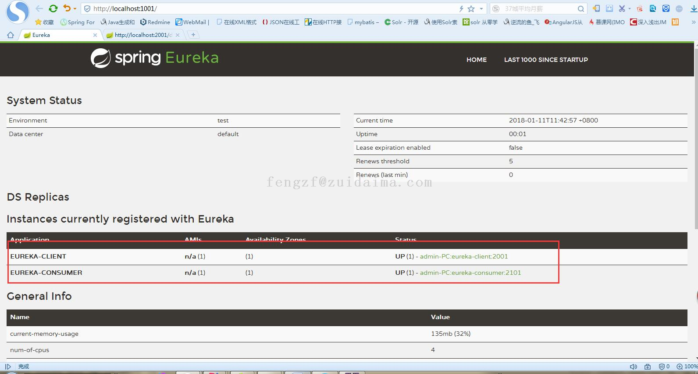Image resolution: width=698 pixels, height=374 pixels.
Task: Toggle the sound icon in status bar
Action: click(633, 367)
